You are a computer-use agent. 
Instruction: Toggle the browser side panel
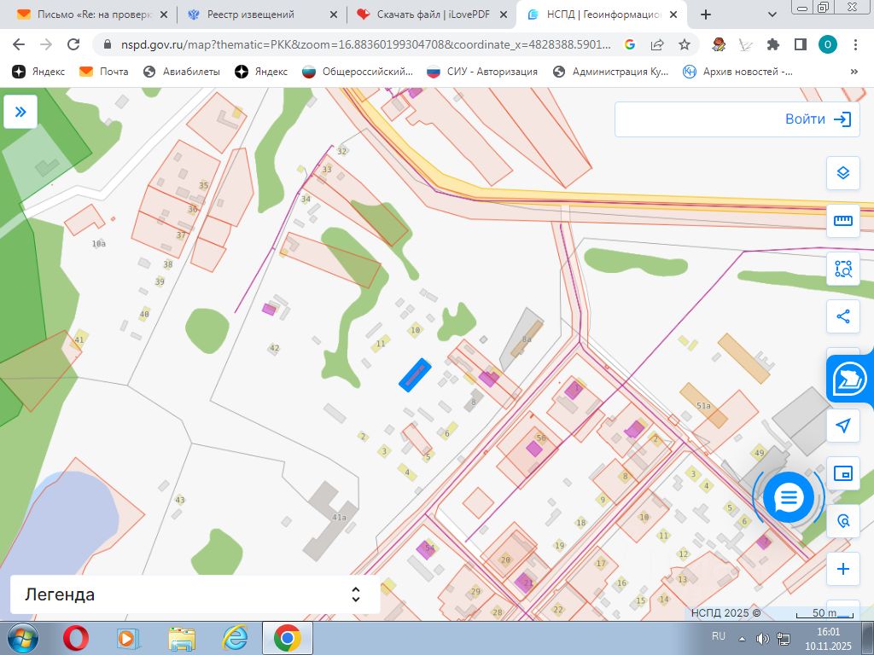[x=801, y=44]
